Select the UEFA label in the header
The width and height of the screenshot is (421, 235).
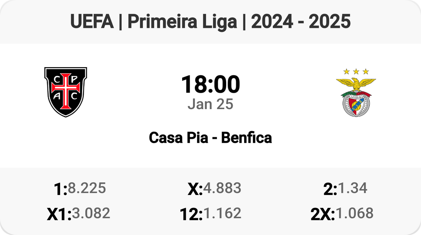(92, 22)
